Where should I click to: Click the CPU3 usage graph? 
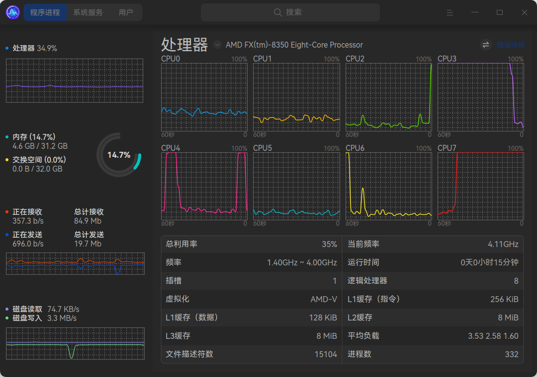click(x=480, y=97)
